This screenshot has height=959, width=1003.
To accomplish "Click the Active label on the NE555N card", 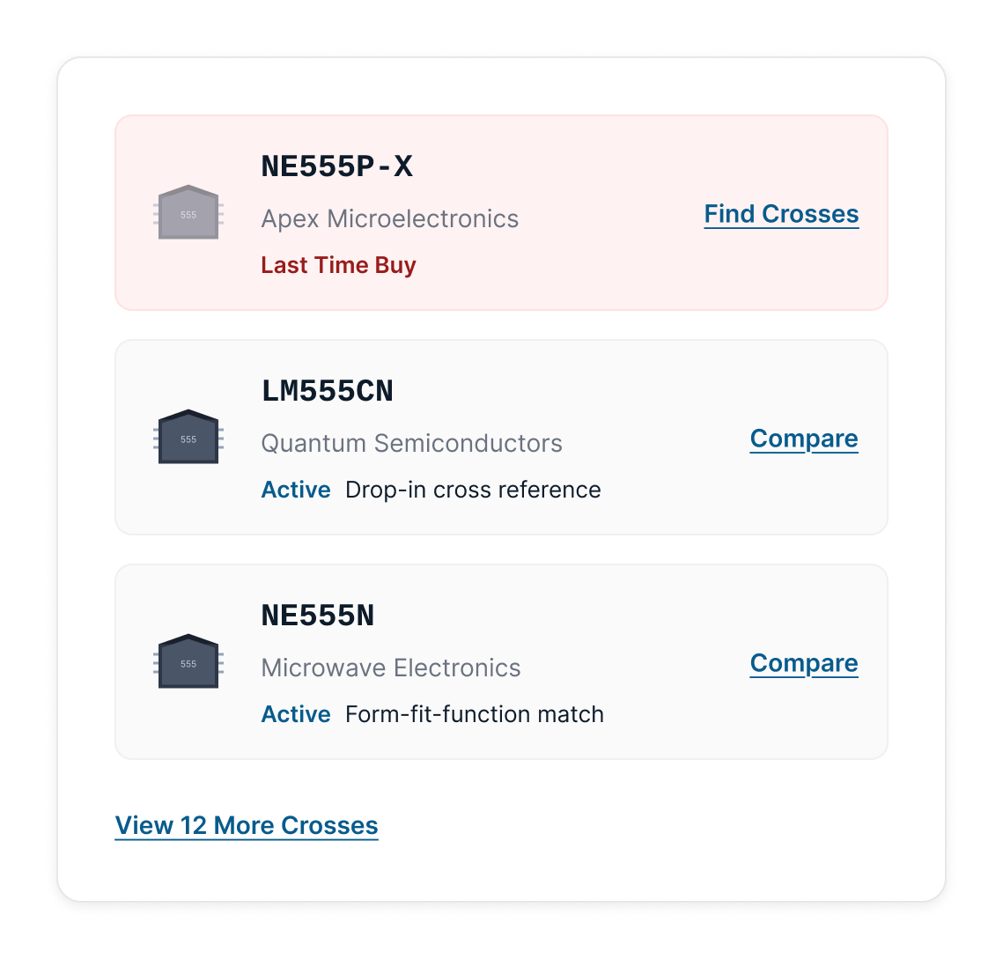I will pyautogui.click(x=295, y=714).
